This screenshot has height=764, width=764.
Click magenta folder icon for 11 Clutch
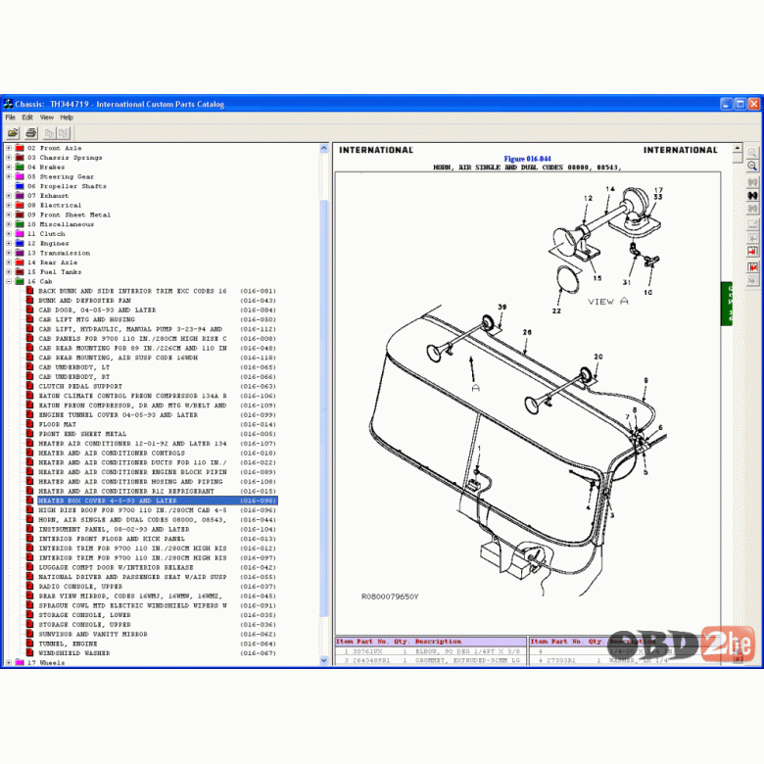point(20,233)
